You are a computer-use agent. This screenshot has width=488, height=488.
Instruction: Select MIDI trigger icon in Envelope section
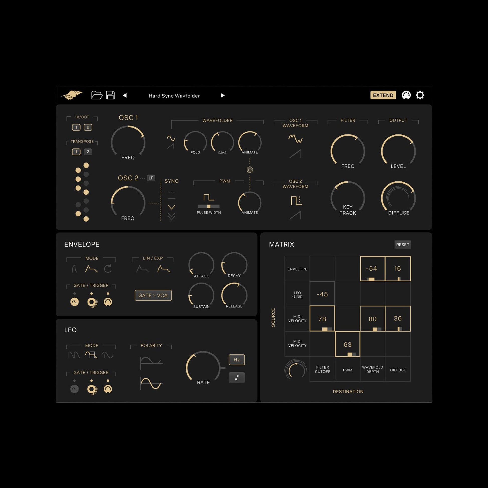108,302
